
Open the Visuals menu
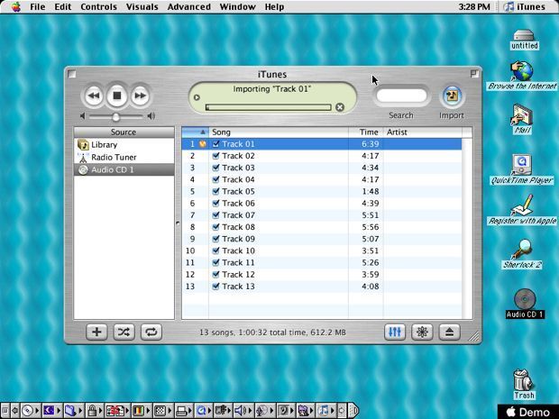[x=142, y=7]
